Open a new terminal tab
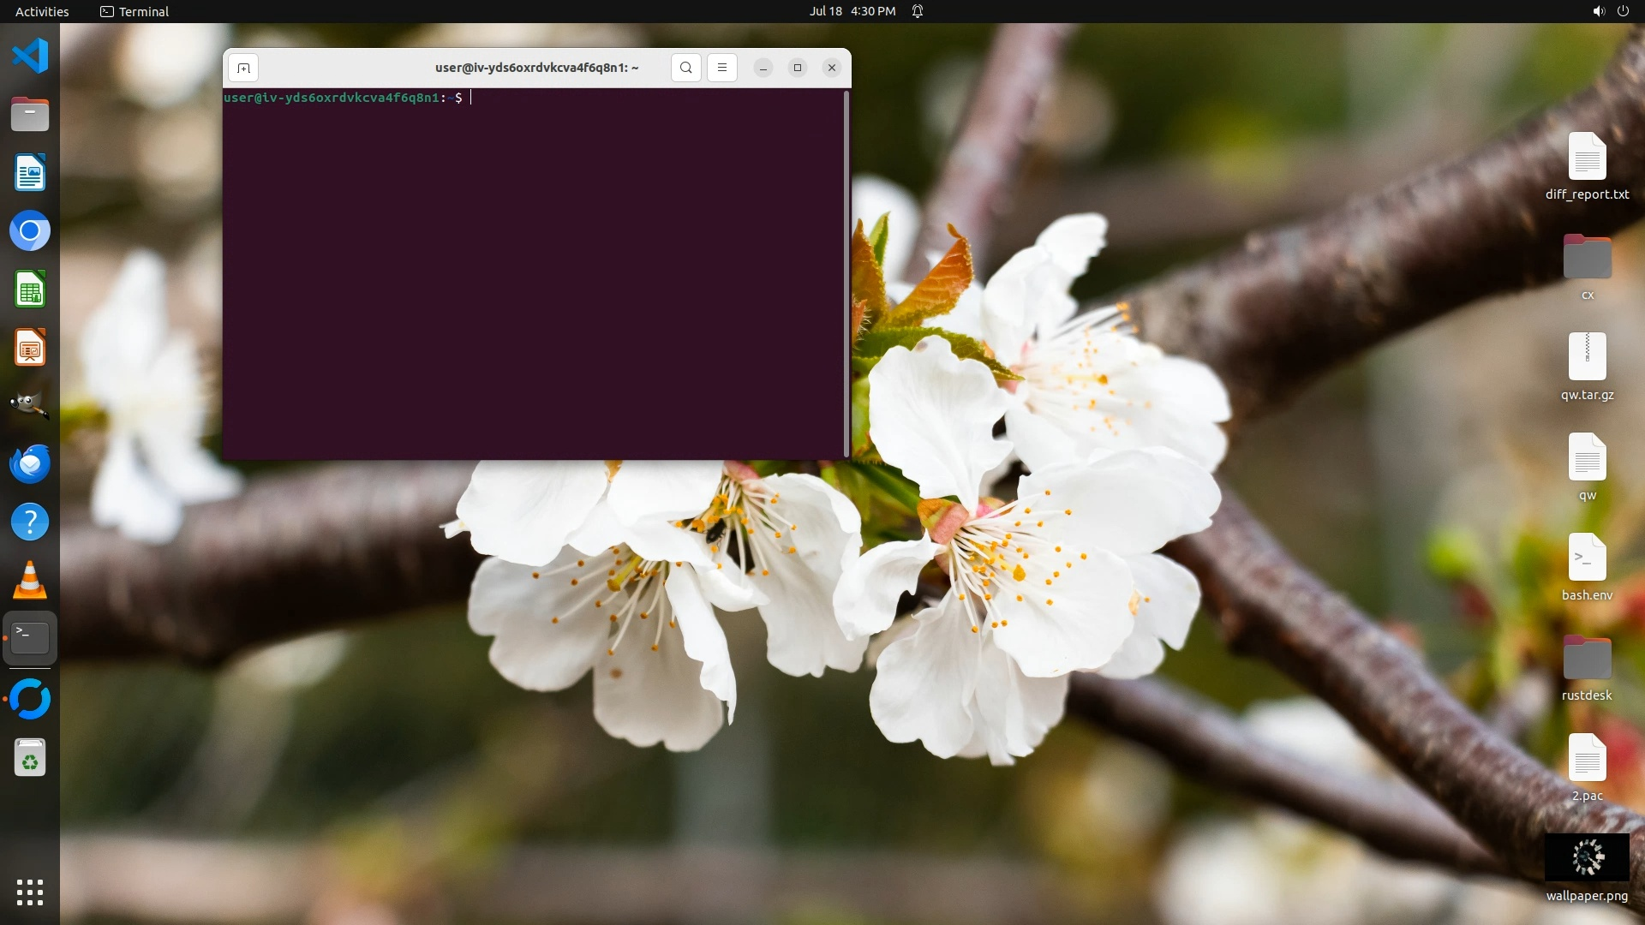Image resolution: width=1645 pixels, height=925 pixels. coord(243,68)
